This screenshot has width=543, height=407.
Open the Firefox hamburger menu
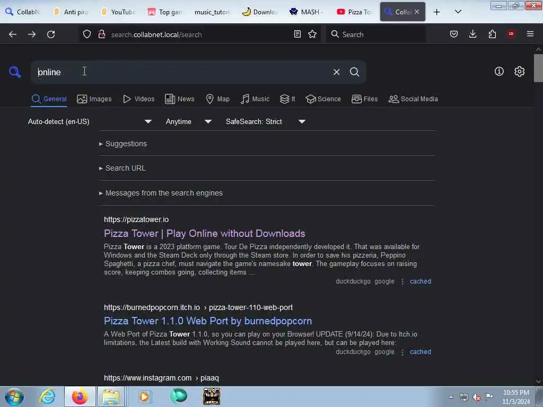click(530, 33)
